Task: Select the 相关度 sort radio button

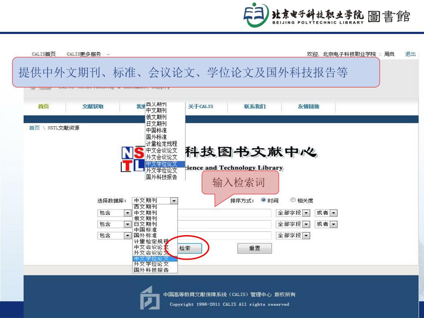Action: tap(293, 200)
